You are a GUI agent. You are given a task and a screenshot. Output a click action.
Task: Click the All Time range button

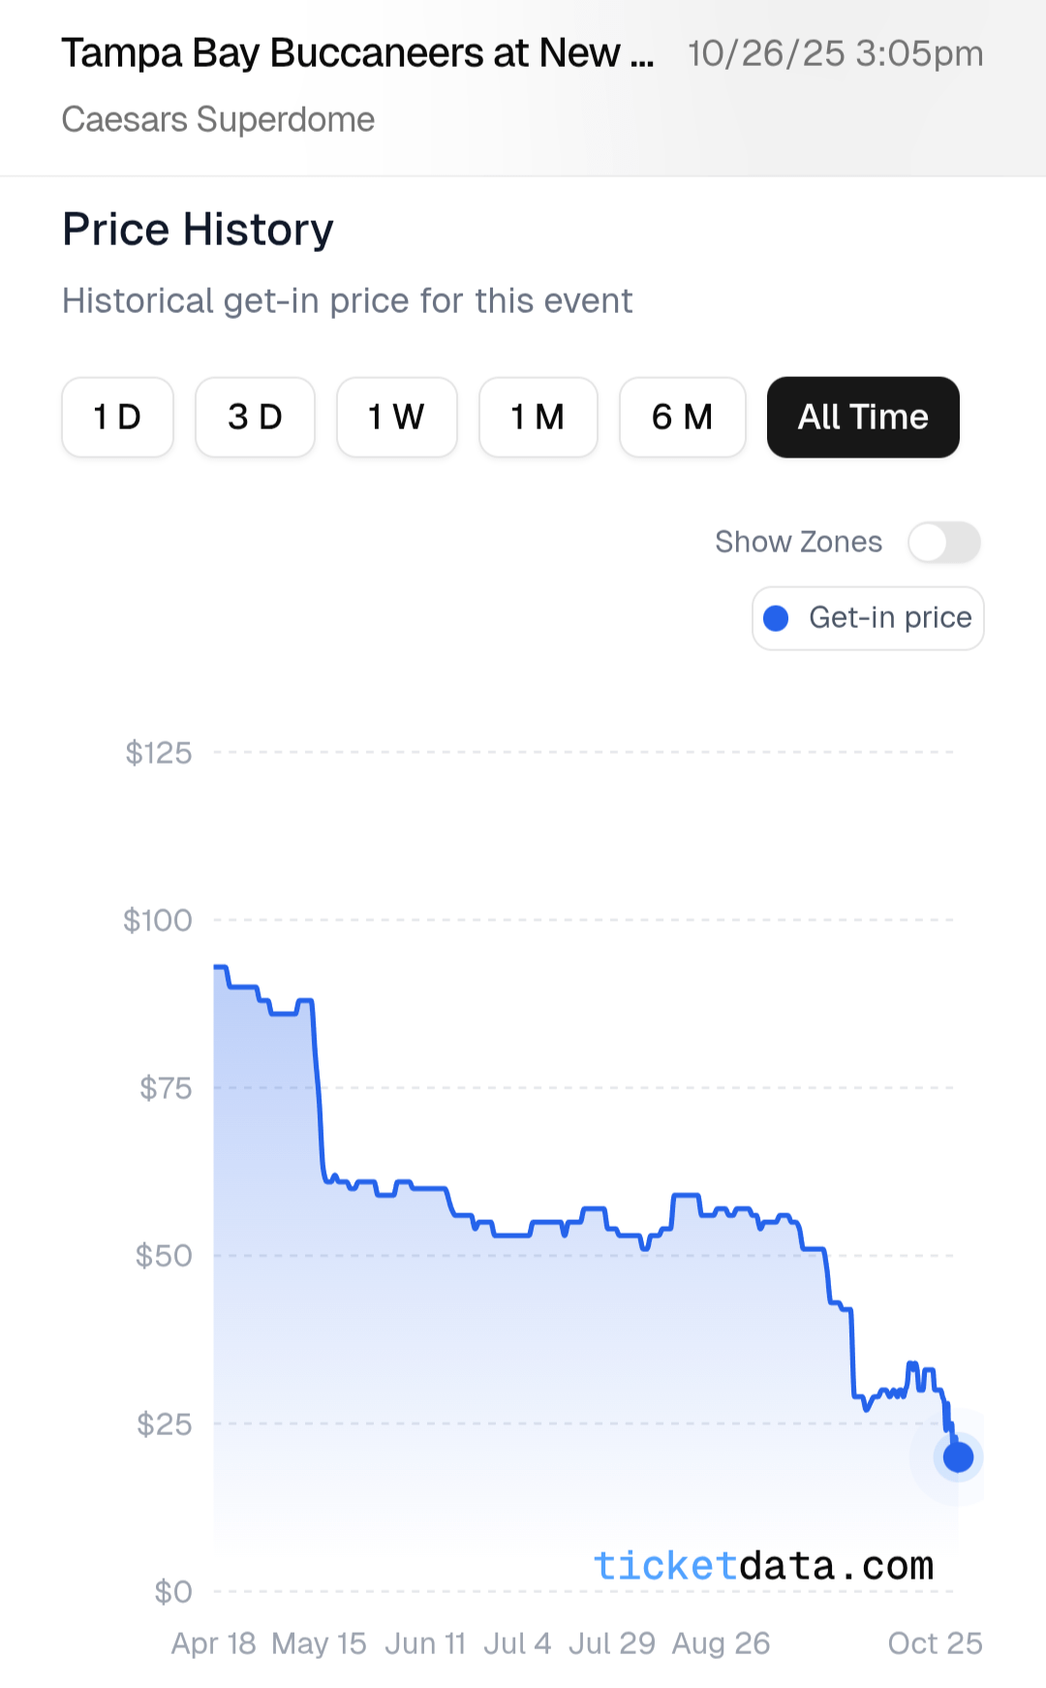[863, 417]
